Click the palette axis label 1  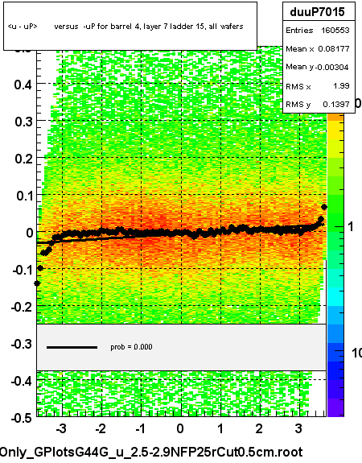pos(351,227)
